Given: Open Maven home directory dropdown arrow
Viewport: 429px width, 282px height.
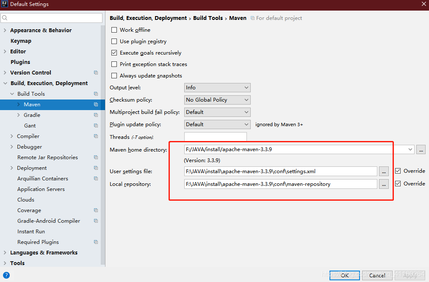Looking at the screenshot, I should click(x=410, y=149).
